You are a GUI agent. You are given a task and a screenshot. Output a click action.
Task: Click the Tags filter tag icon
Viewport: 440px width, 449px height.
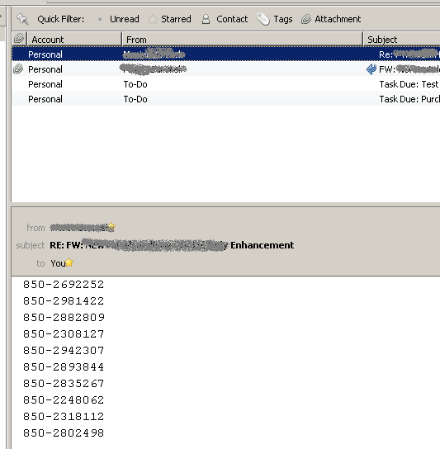(263, 19)
